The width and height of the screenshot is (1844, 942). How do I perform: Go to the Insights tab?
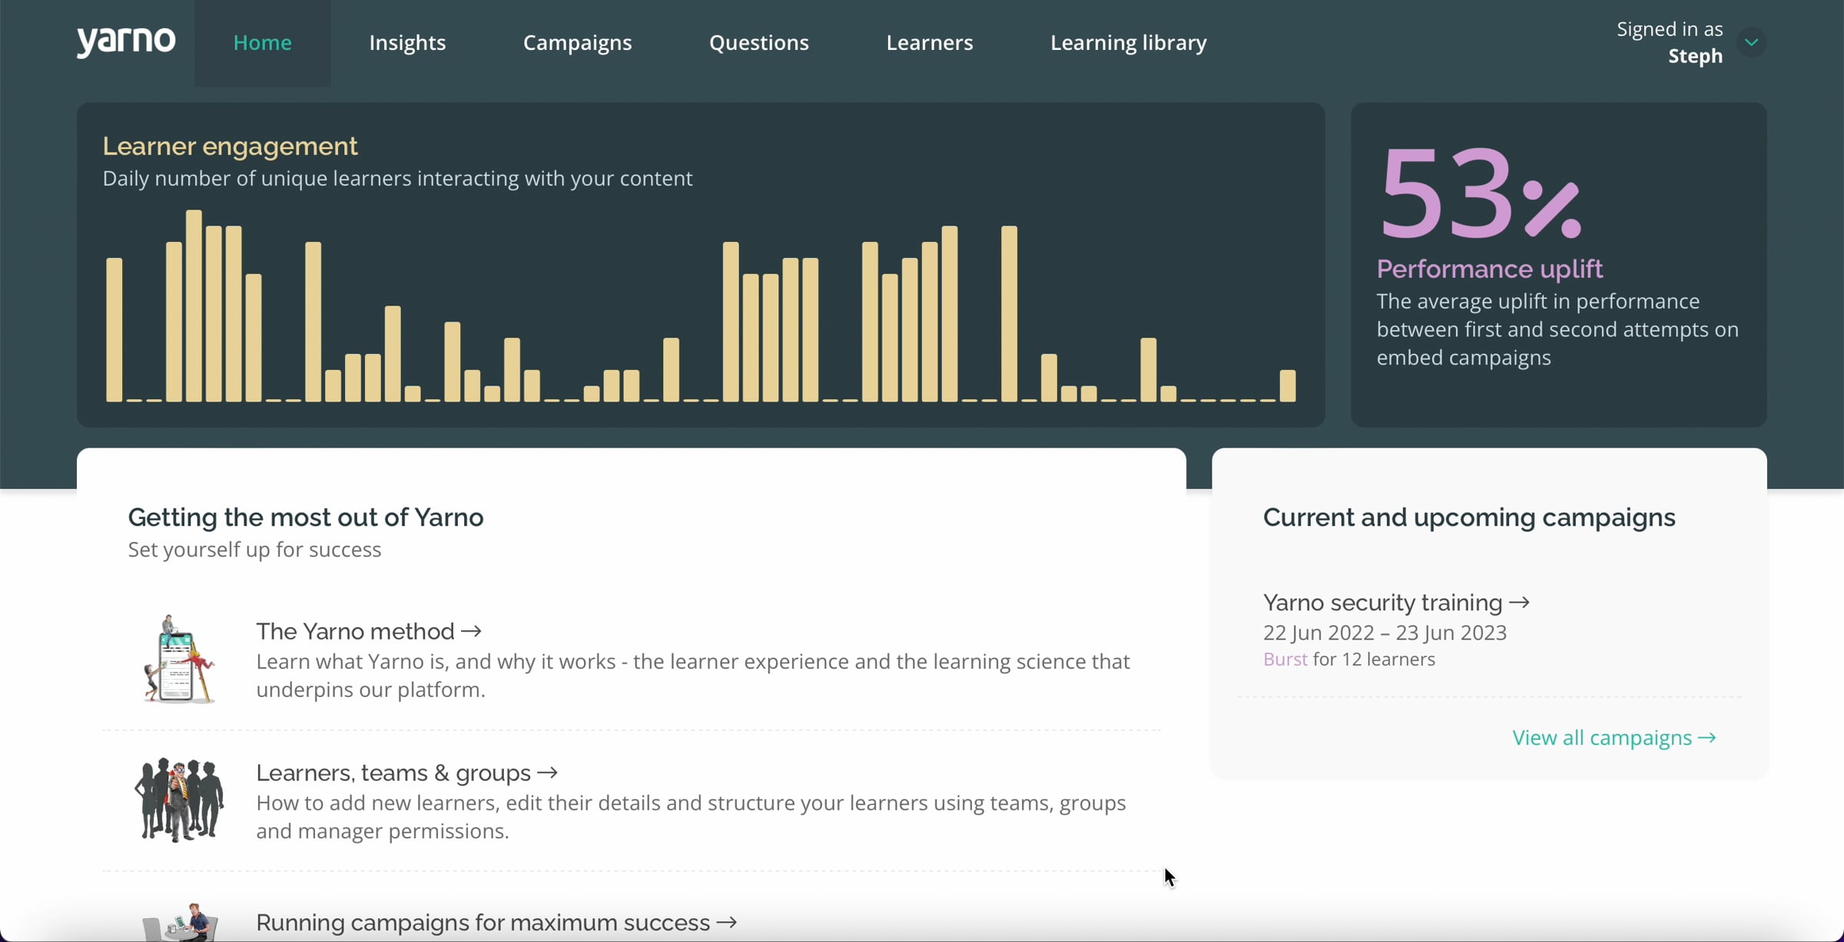(x=407, y=43)
